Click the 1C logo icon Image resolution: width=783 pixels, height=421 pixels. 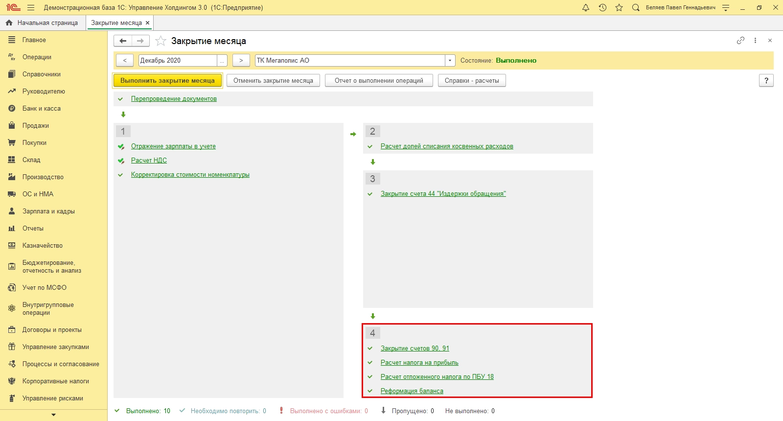click(13, 8)
